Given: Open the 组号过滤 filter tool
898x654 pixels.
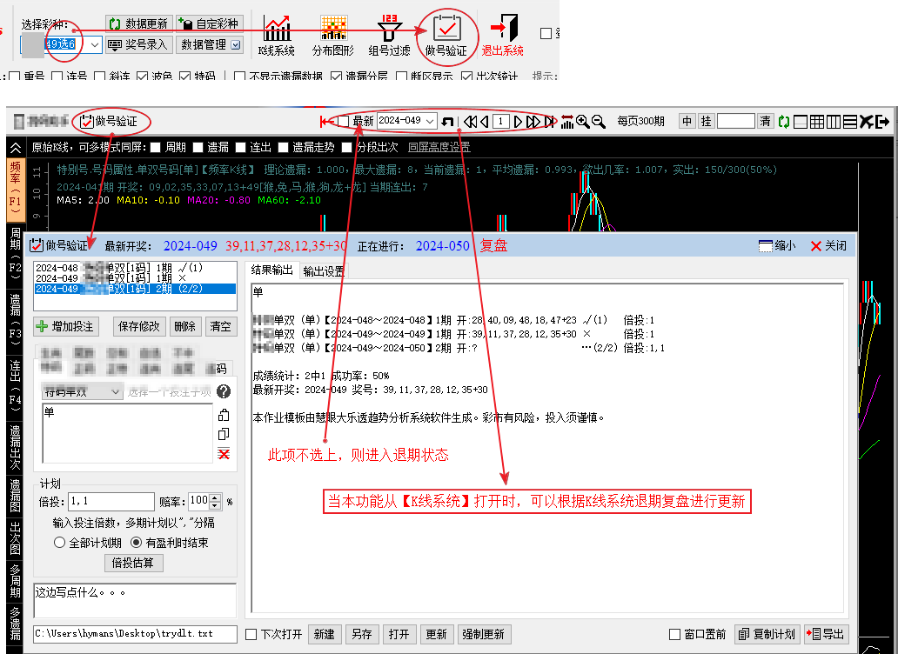Looking at the screenshot, I should 389,35.
